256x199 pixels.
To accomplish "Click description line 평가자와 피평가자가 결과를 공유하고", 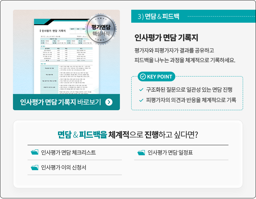I will point(174,51).
